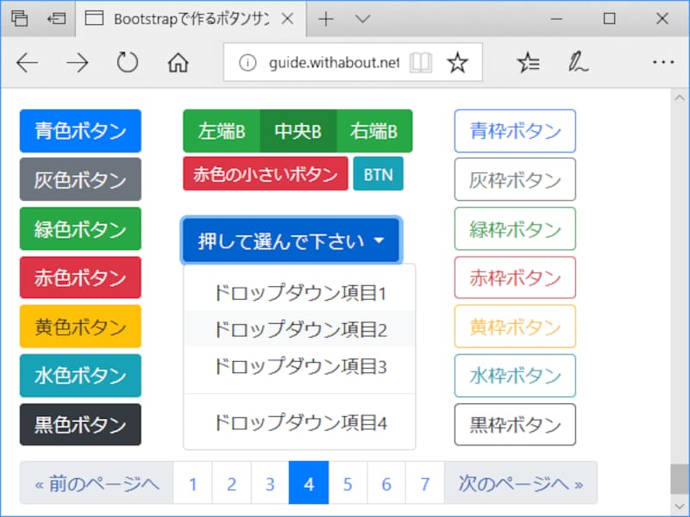Click the forward navigation arrow
Screen dimensions: 690x517
coord(78,62)
